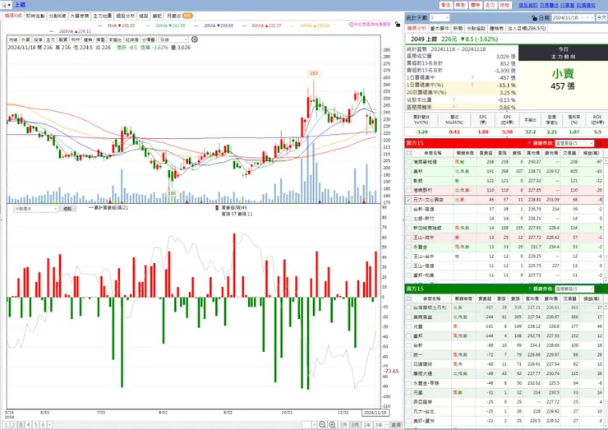Check the 統一 seller row checkbox
Viewport: 608px width, 430px height.
[408, 354]
